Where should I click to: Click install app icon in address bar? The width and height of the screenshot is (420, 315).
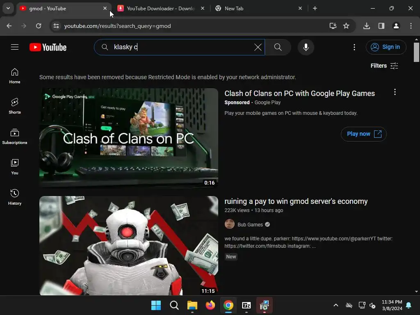coord(333,26)
